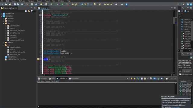
Task: Expand the syscalls.c file node
Action: click(6, 35)
